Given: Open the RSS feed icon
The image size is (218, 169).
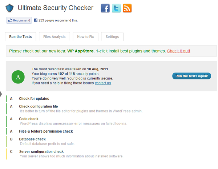Looking at the screenshot, I should point(127,8).
